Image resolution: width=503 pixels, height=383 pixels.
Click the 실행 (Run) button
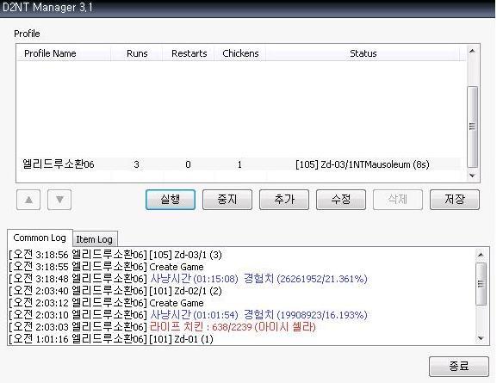pos(171,200)
